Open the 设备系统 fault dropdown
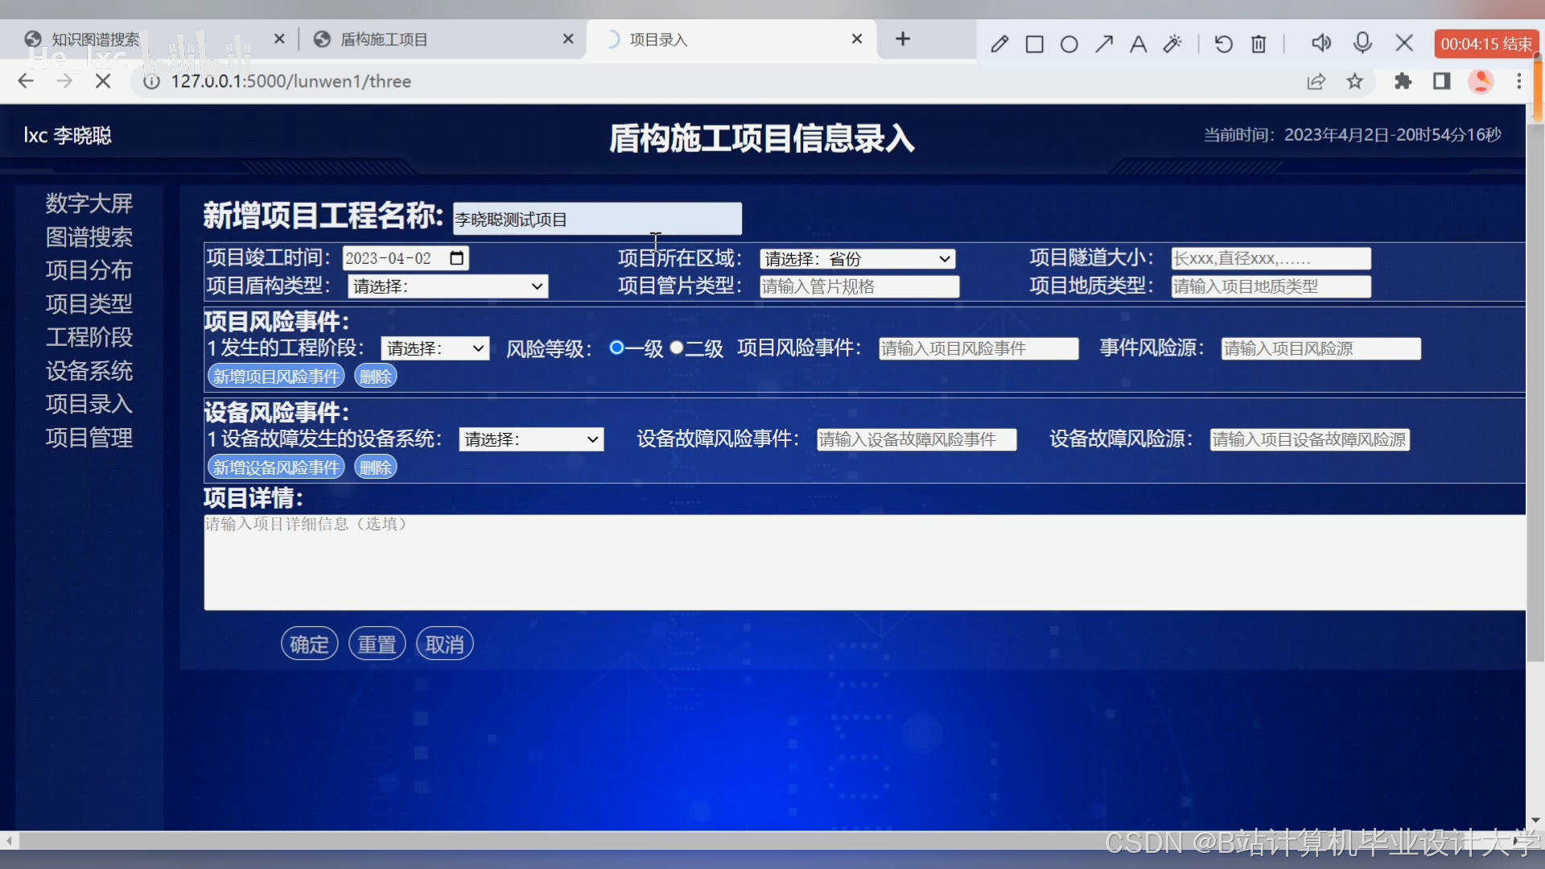The image size is (1545, 869). click(x=531, y=439)
